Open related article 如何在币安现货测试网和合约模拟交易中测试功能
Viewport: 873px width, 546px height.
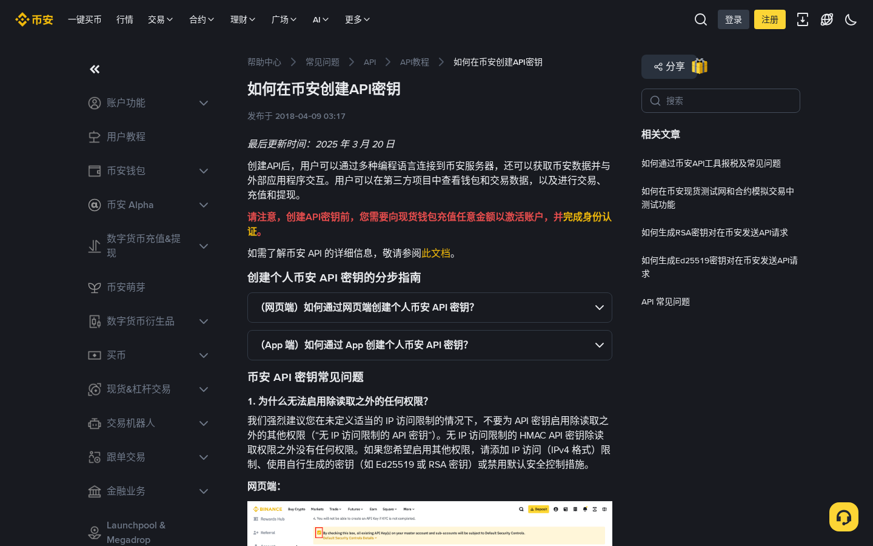[x=718, y=198]
